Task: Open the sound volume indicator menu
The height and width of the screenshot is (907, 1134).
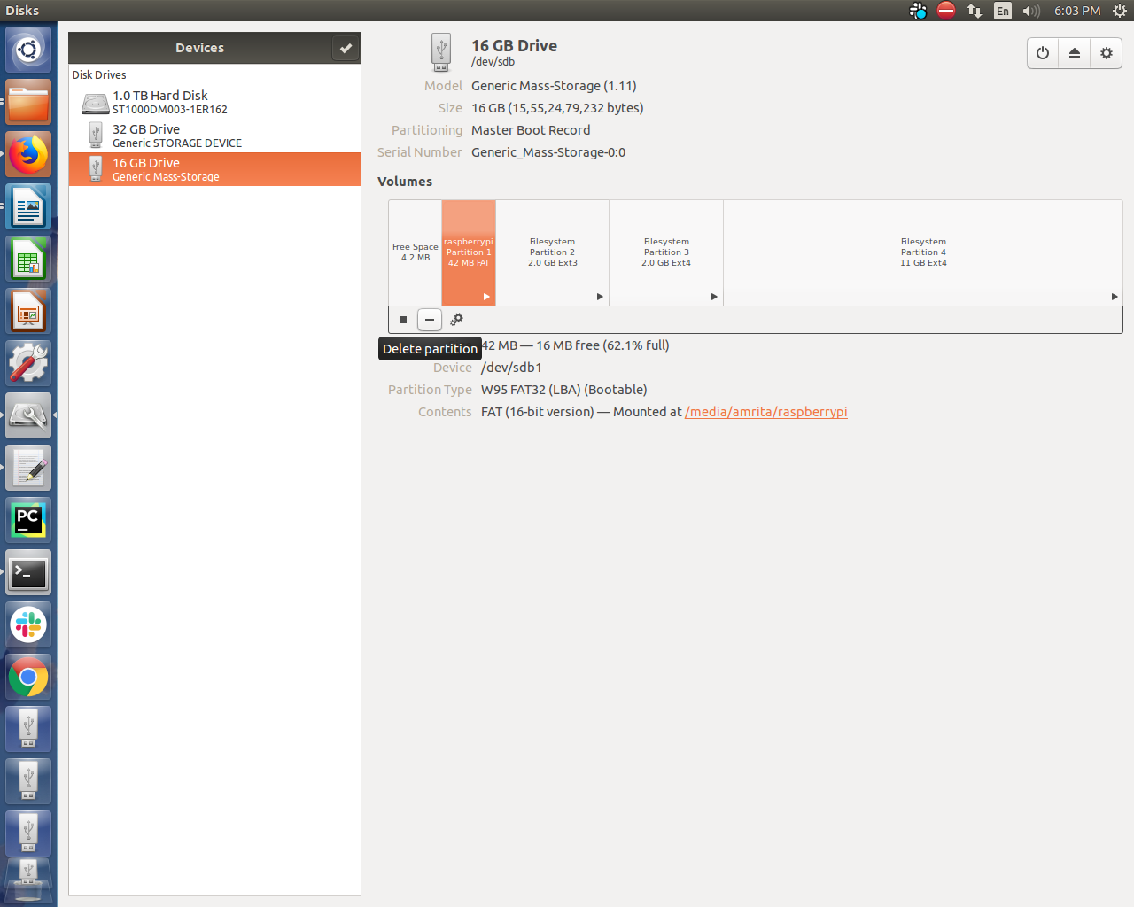Action: (x=1030, y=11)
